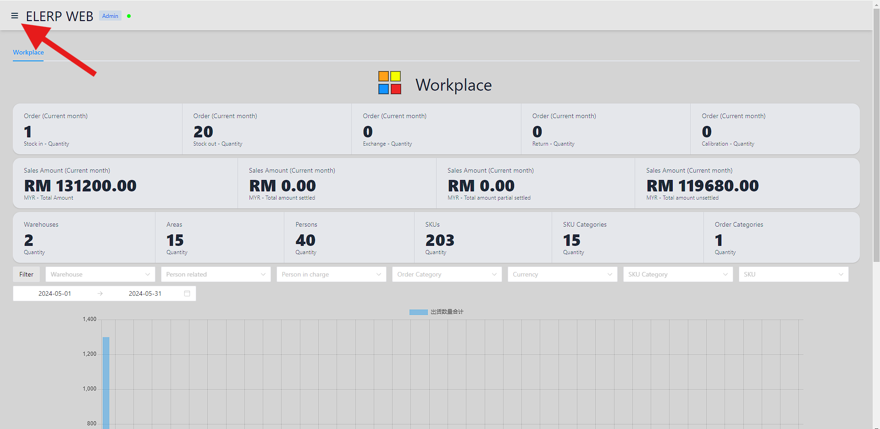Viewport: 880px width, 429px height.
Task: Switch to the Workplace tab
Action: point(28,52)
